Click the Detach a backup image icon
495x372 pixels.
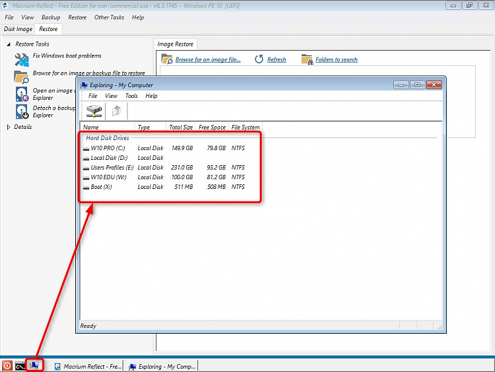[x=22, y=112]
